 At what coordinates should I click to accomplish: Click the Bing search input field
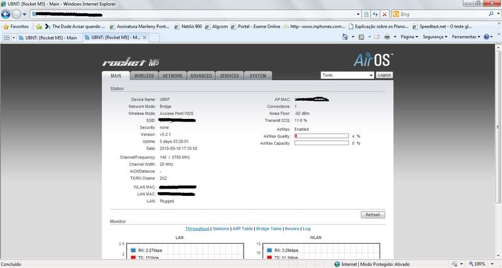click(443, 14)
